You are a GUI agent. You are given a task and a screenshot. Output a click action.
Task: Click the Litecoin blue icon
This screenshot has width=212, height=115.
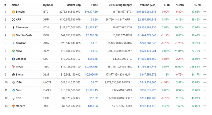13,59
